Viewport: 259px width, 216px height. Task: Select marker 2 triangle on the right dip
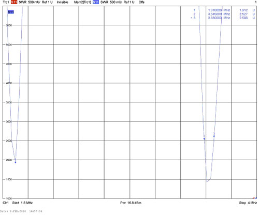coord(204,139)
